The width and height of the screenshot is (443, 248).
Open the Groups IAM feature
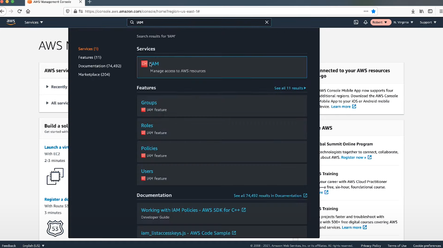149,103
